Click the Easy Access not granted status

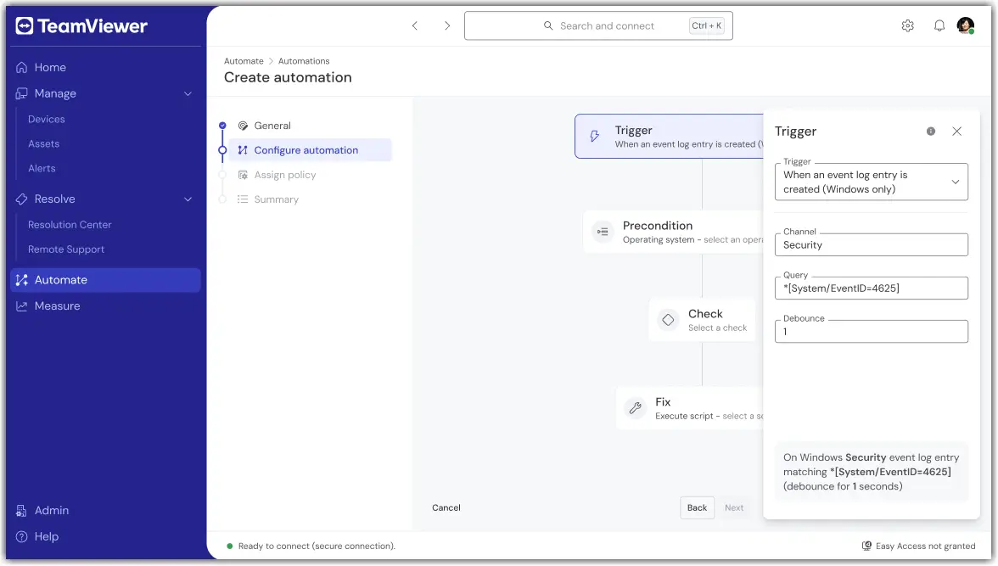(918, 546)
